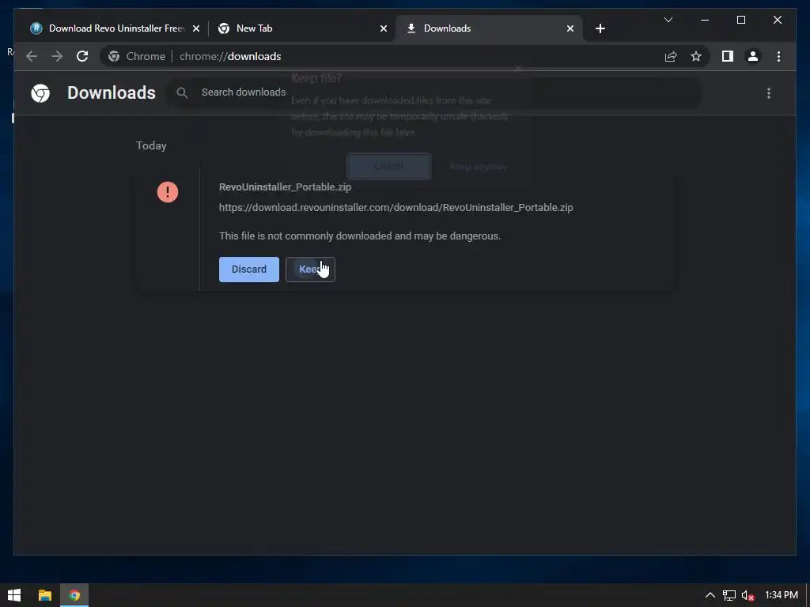Close the Downloads tab
The width and height of the screenshot is (810, 607).
(570, 28)
